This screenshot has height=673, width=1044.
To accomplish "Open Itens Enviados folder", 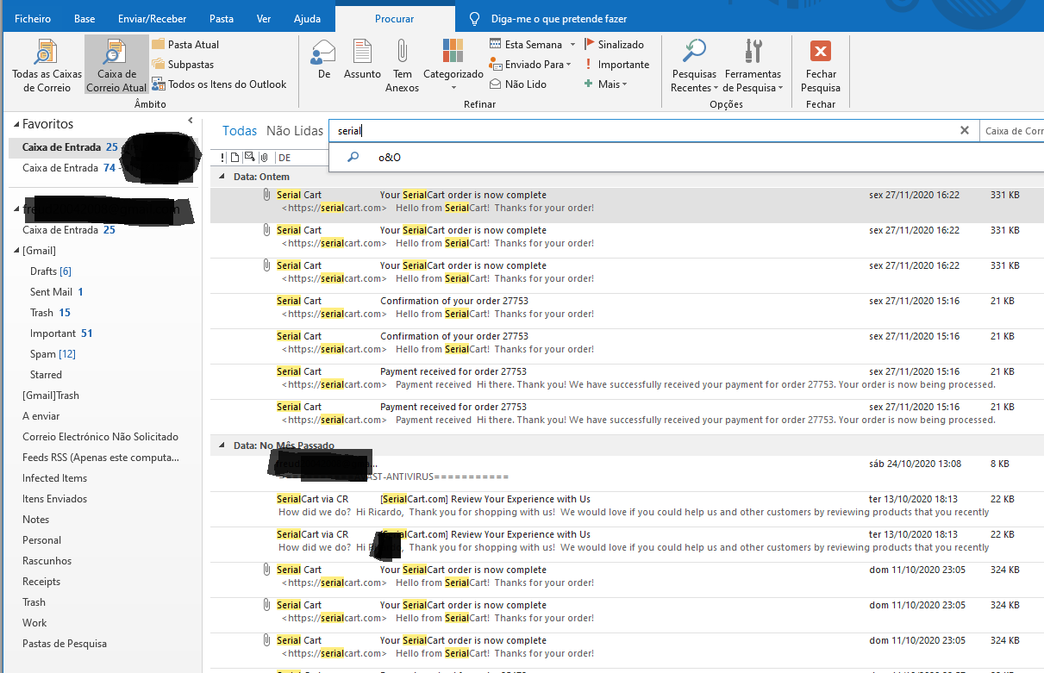I will click(54, 499).
